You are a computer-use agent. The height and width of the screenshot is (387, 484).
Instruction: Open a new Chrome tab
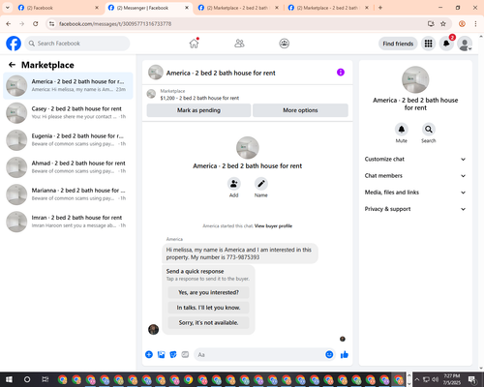[x=380, y=8]
